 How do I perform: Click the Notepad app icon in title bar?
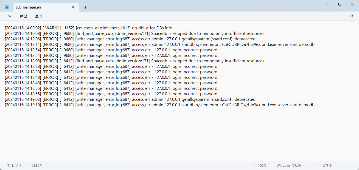pyautogui.click(x=7, y=7)
